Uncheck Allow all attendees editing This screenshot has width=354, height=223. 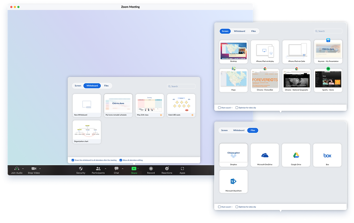pyautogui.click(x=121, y=160)
